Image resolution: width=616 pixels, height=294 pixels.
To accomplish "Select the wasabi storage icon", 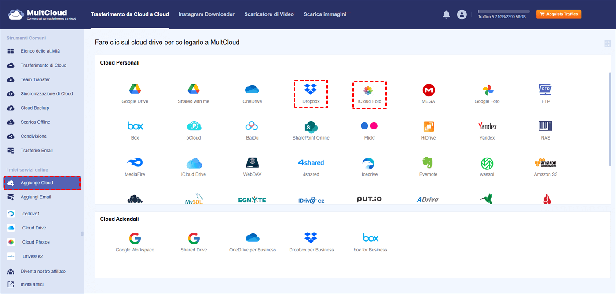I will [487, 163].
